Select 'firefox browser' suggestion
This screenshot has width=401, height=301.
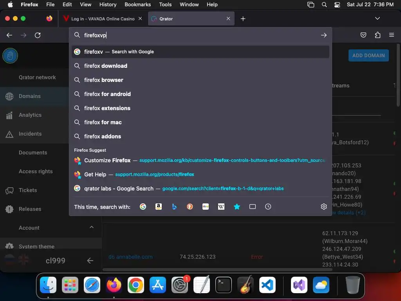coord(200,80)
